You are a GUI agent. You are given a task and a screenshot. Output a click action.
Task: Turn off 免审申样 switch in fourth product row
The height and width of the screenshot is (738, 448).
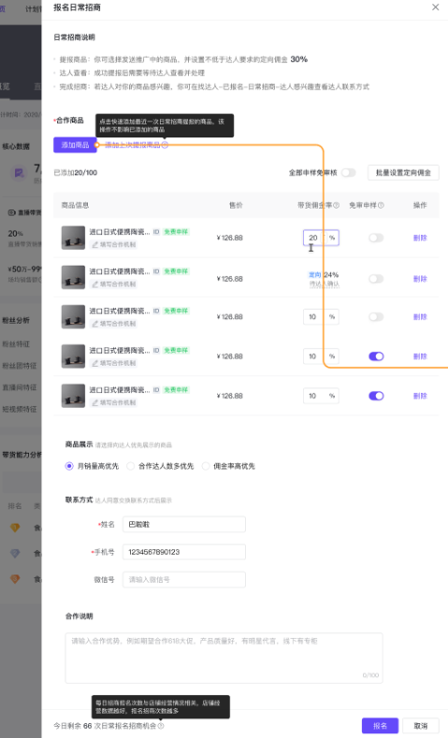376,356
